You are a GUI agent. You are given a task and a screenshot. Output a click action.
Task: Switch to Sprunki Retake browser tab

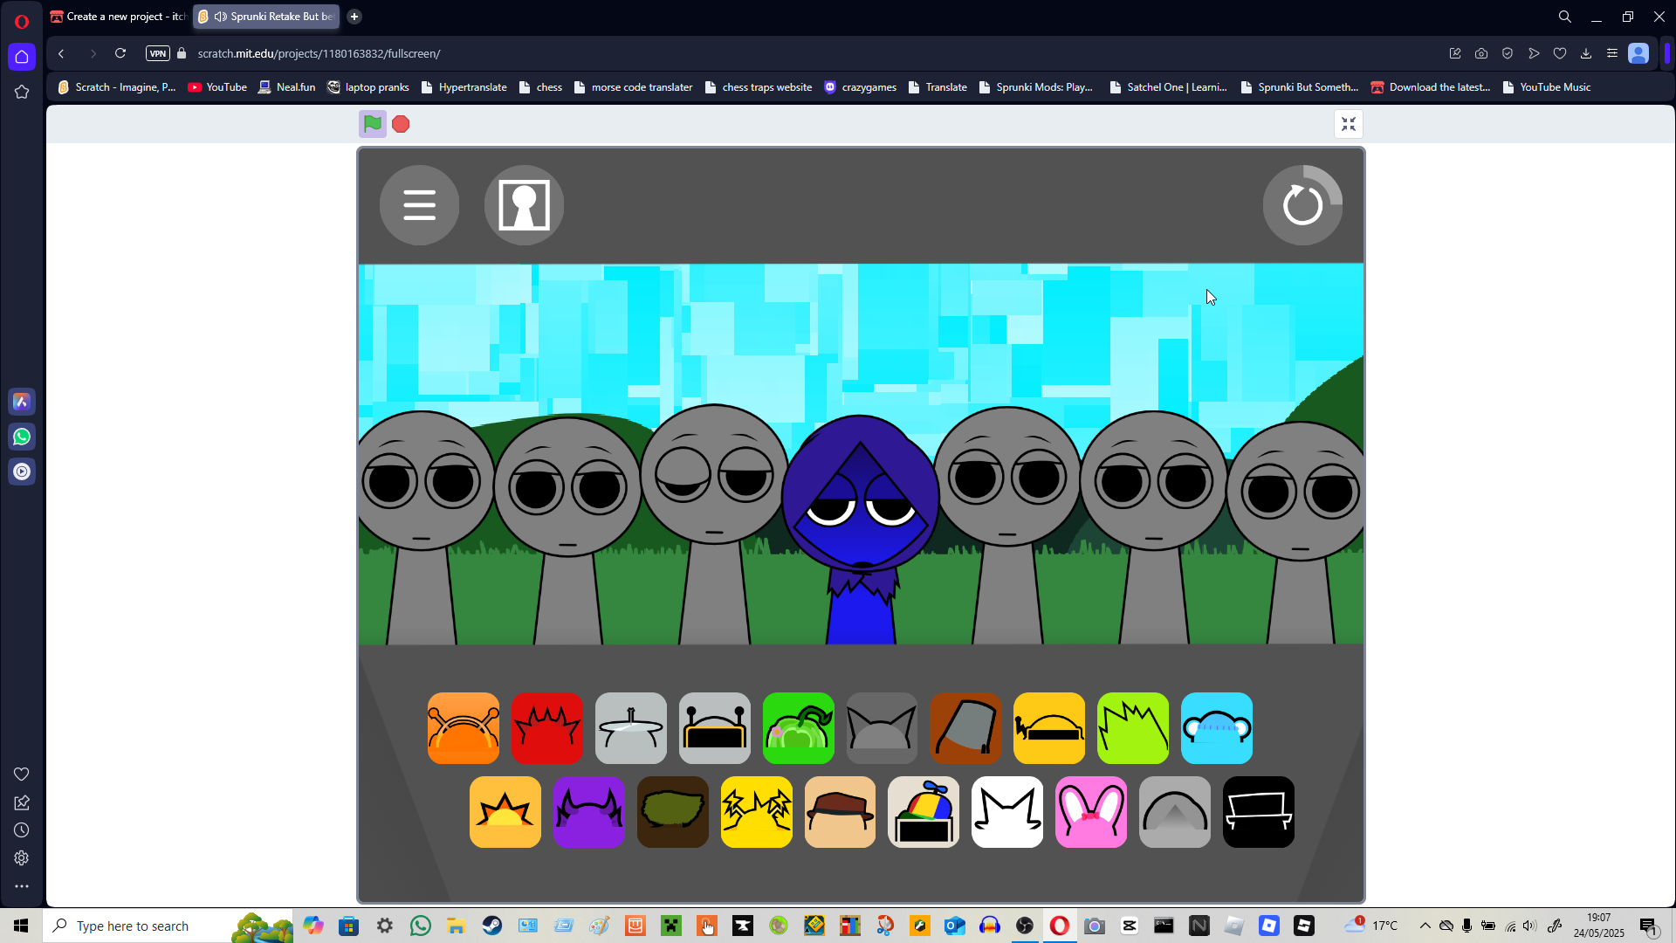click(x=266, y=17)
